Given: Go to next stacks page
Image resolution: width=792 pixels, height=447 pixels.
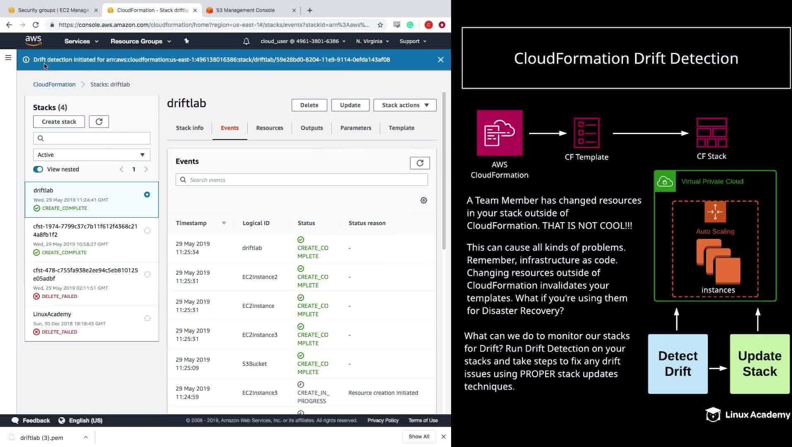Looking at the screenshot, I should [146, 169].
